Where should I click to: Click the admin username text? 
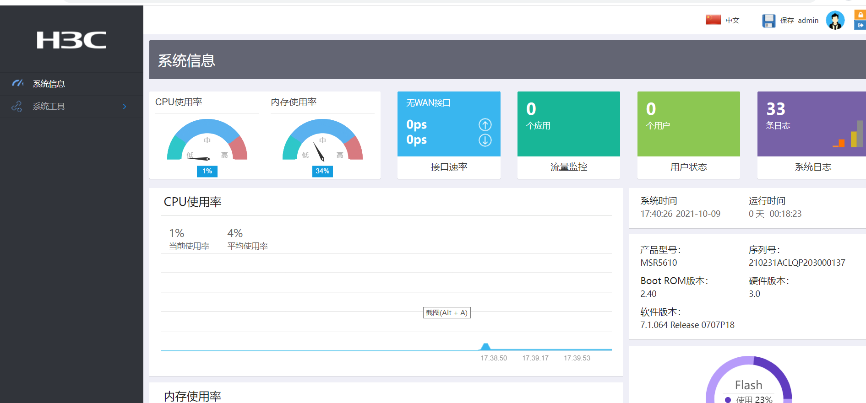pos(808,20)
